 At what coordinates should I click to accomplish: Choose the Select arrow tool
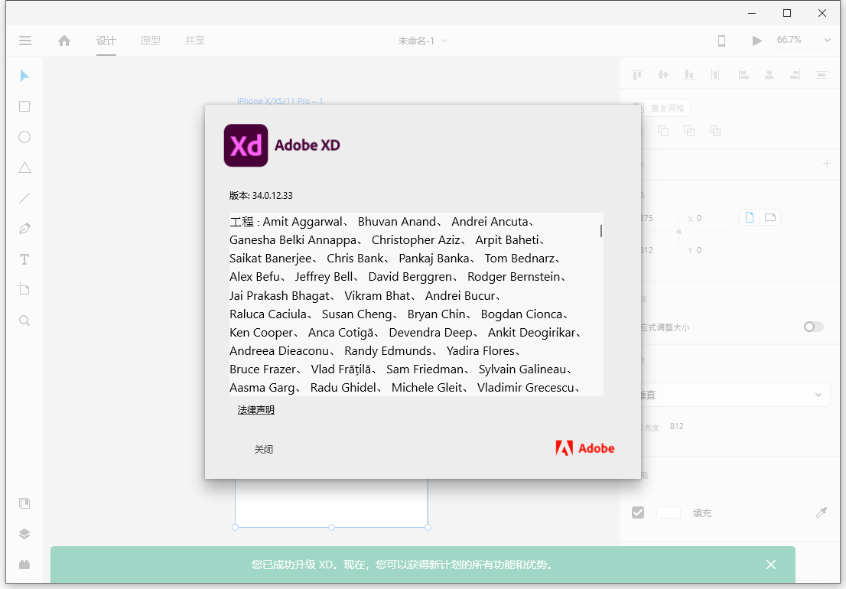coord(24,76)
